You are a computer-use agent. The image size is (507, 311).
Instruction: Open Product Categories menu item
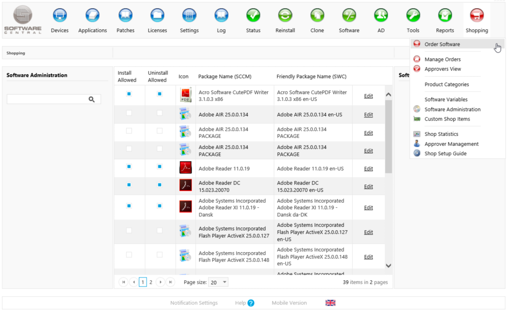click(x=447, y=84)
